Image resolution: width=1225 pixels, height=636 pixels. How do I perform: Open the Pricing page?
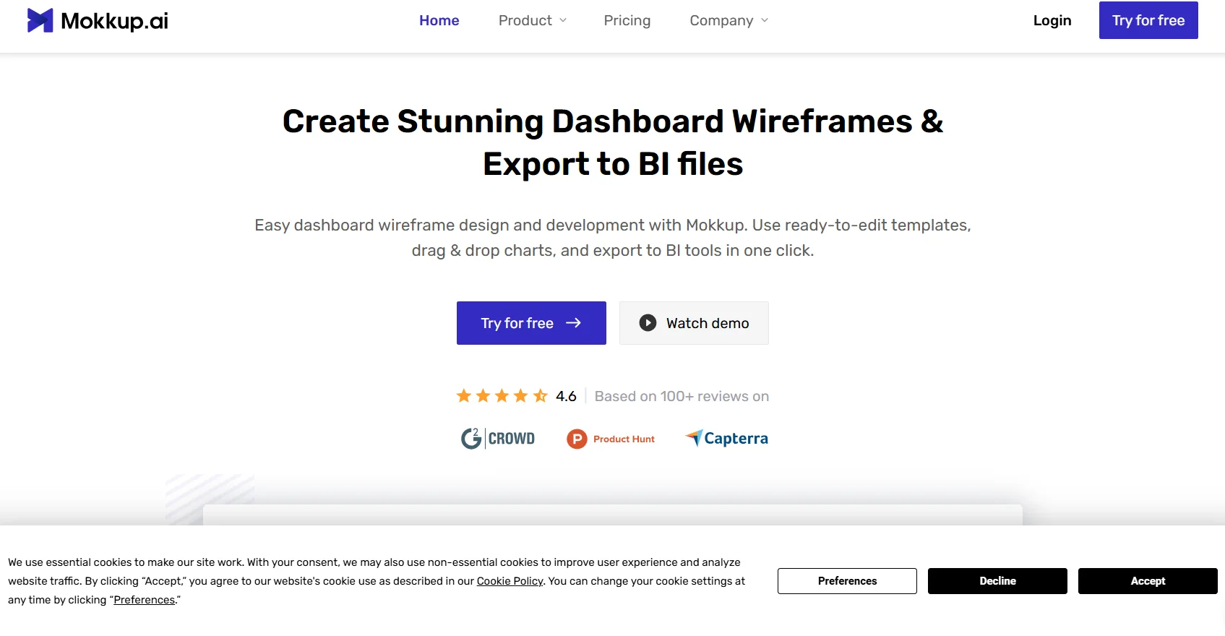627,21
